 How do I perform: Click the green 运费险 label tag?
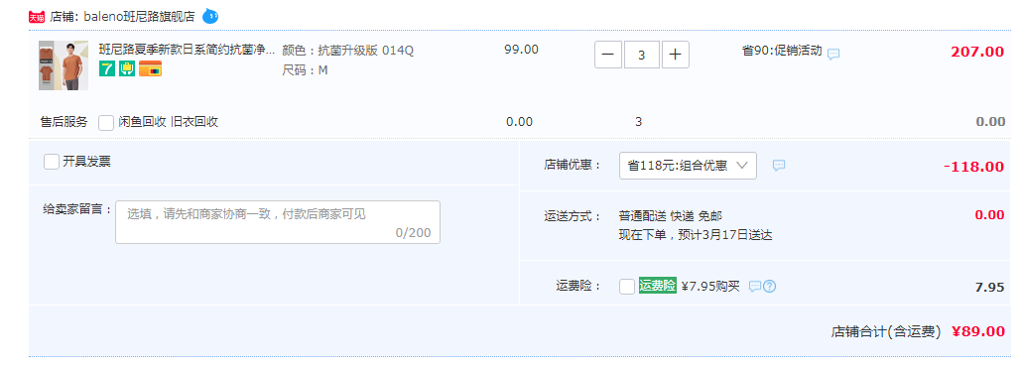(658, 286)
